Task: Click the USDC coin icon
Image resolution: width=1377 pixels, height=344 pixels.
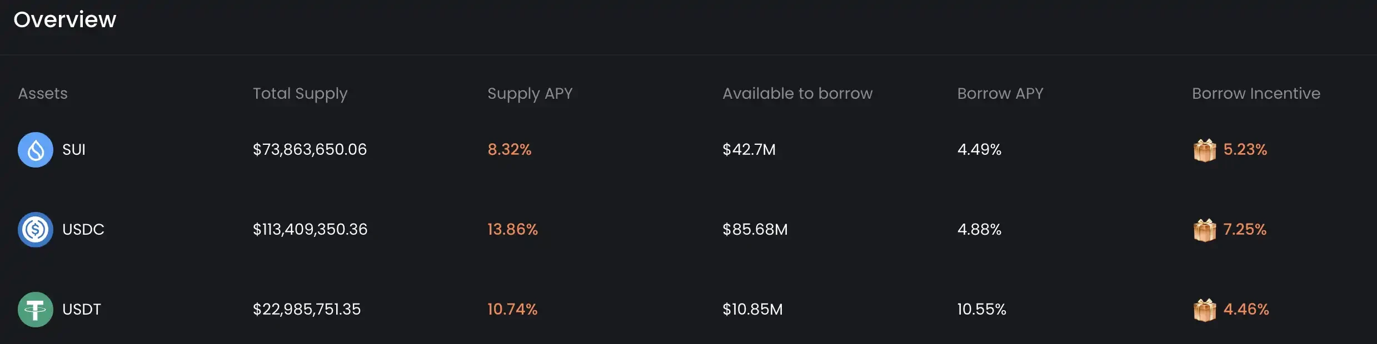Action: tap(35, 229)
